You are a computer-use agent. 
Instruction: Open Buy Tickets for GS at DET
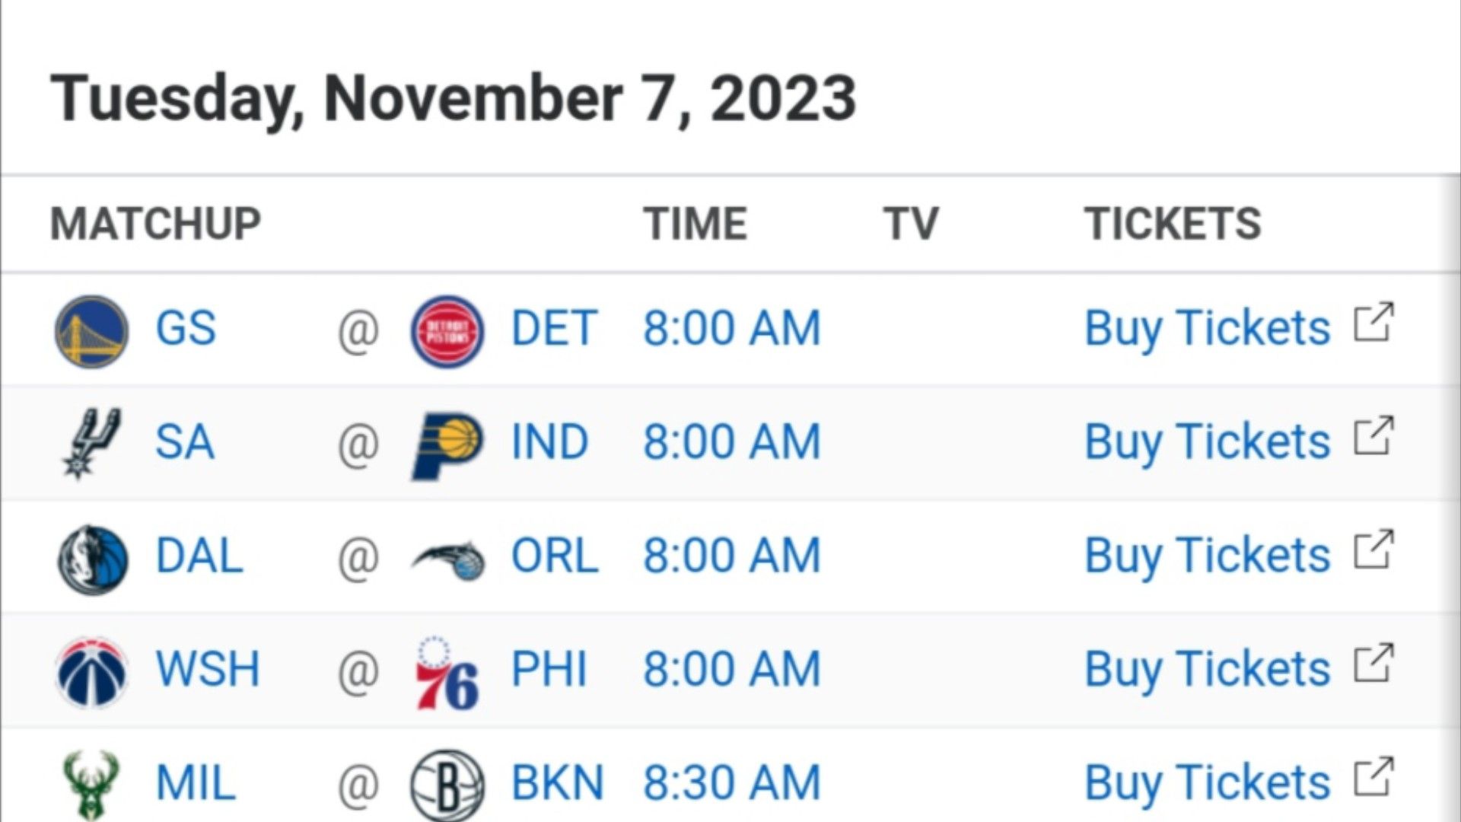pyautogui.click(x=1207, y=329)
